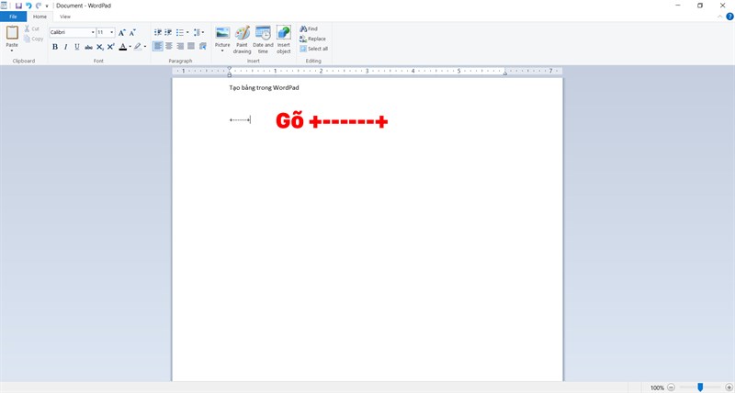Align text to the right
The width and height of the screenshot is (735, 393).
click(x=180, y=46)
